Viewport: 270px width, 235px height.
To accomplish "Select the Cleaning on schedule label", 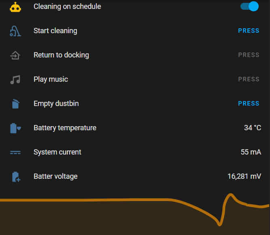I will click(67, 6).
